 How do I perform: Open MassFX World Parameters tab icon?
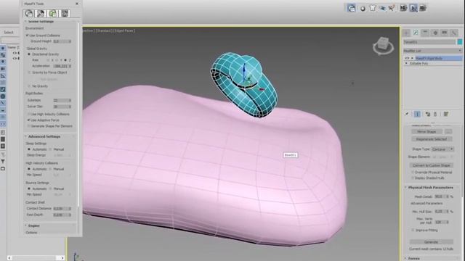coord(29,13)
